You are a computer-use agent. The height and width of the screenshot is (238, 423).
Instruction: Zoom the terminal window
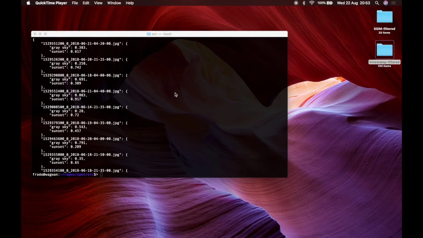[x=45, y=34]
